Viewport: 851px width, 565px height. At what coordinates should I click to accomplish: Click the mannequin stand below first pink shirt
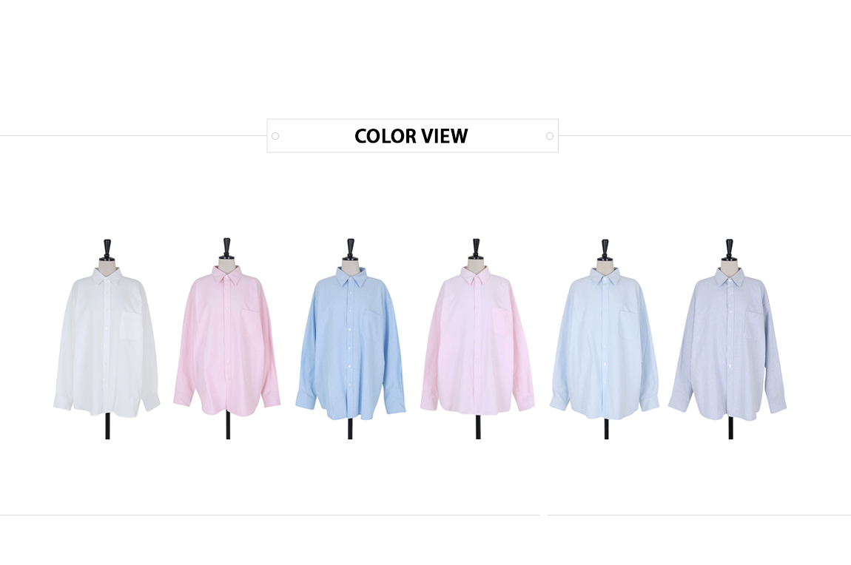coord(228,428)
